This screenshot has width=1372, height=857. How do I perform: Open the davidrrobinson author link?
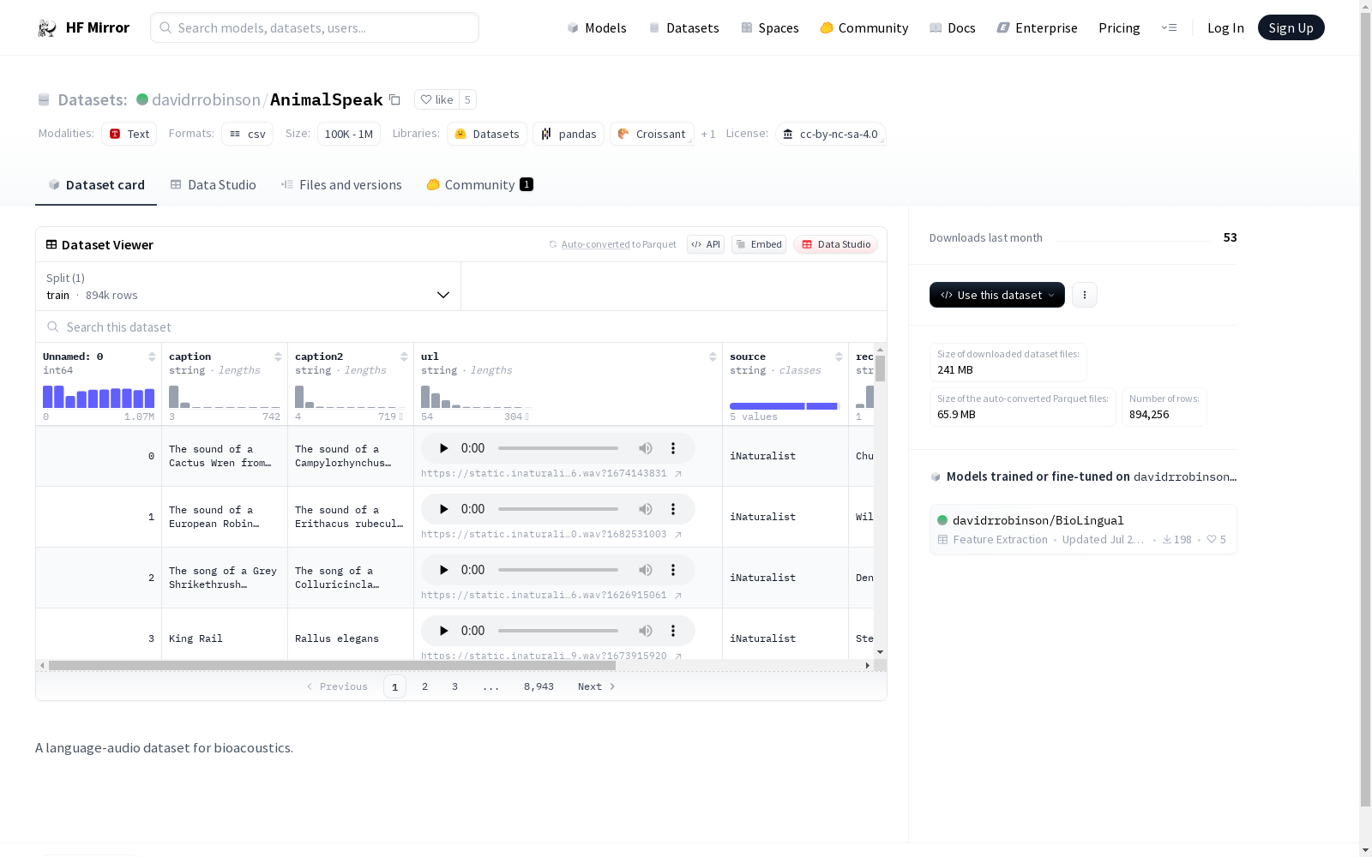206,99
